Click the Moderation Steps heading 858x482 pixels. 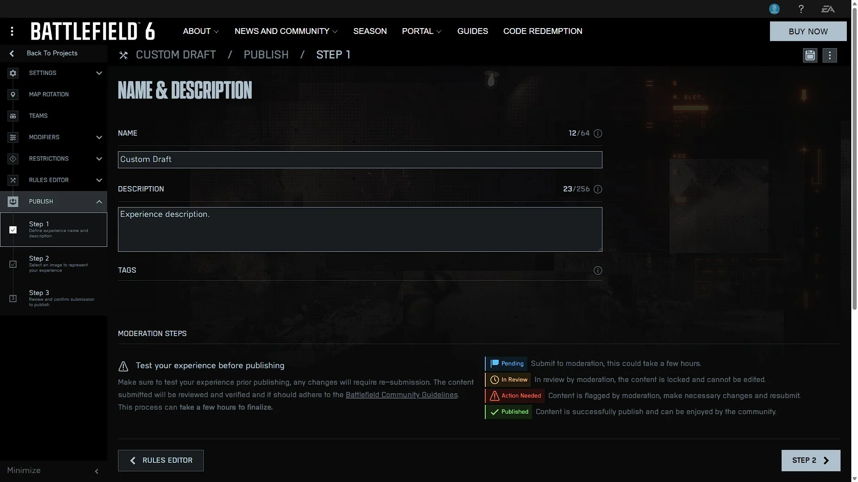tap(152, 334)
